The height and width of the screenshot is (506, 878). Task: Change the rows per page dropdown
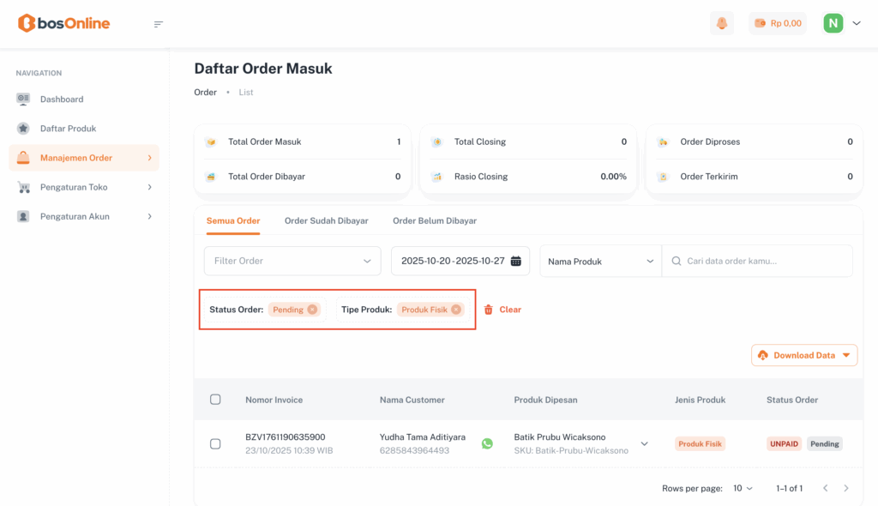[743, 488]
